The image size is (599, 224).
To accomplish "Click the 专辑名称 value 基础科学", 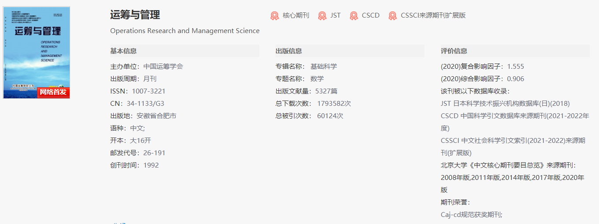I will [x=324, y=67].
